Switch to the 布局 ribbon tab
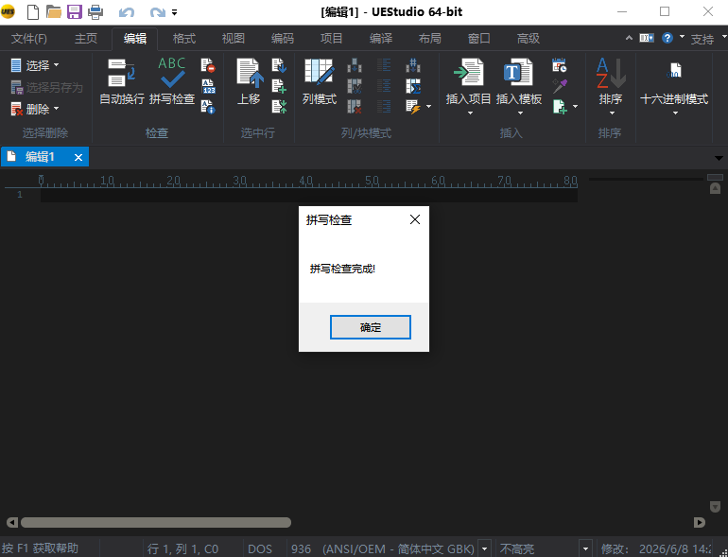 click(429, 39)
